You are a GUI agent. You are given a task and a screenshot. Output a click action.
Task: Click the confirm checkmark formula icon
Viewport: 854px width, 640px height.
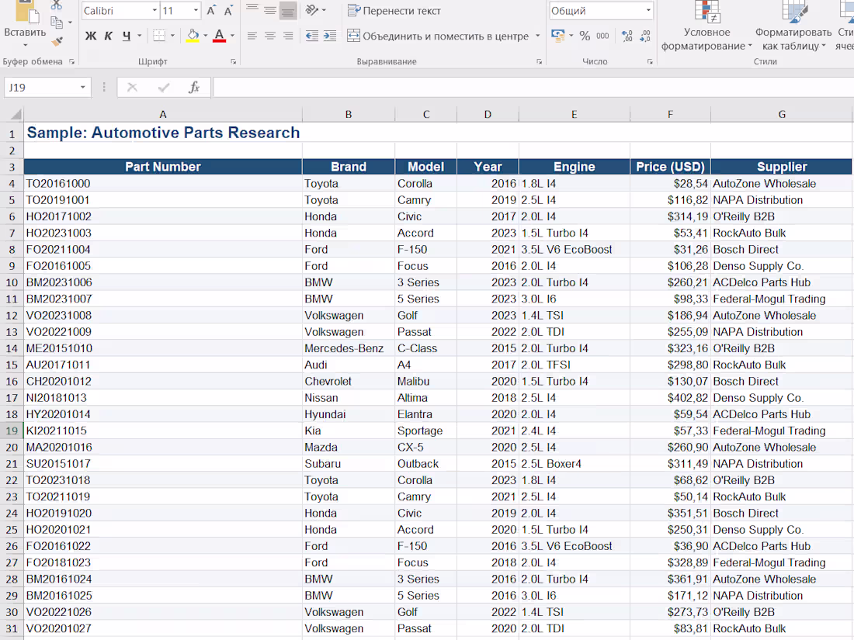click(x=163, y=88)
